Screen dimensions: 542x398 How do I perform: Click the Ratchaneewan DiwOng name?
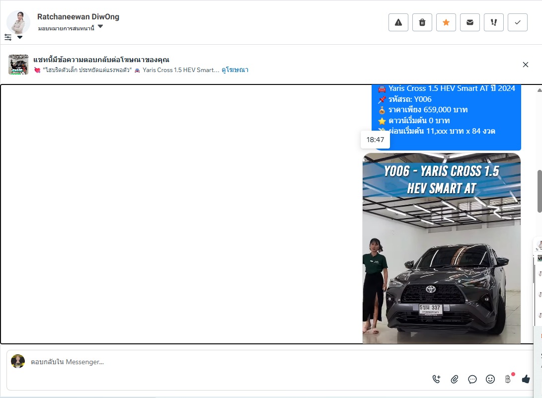(x=78, y=16)
